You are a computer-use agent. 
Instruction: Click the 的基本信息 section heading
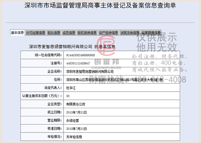click(x=105, y=47)
